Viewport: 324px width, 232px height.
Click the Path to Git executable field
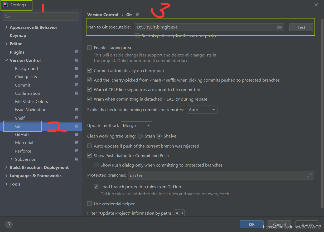point(209,27)
